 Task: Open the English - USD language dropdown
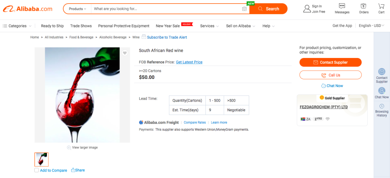[x=372, y=26]
